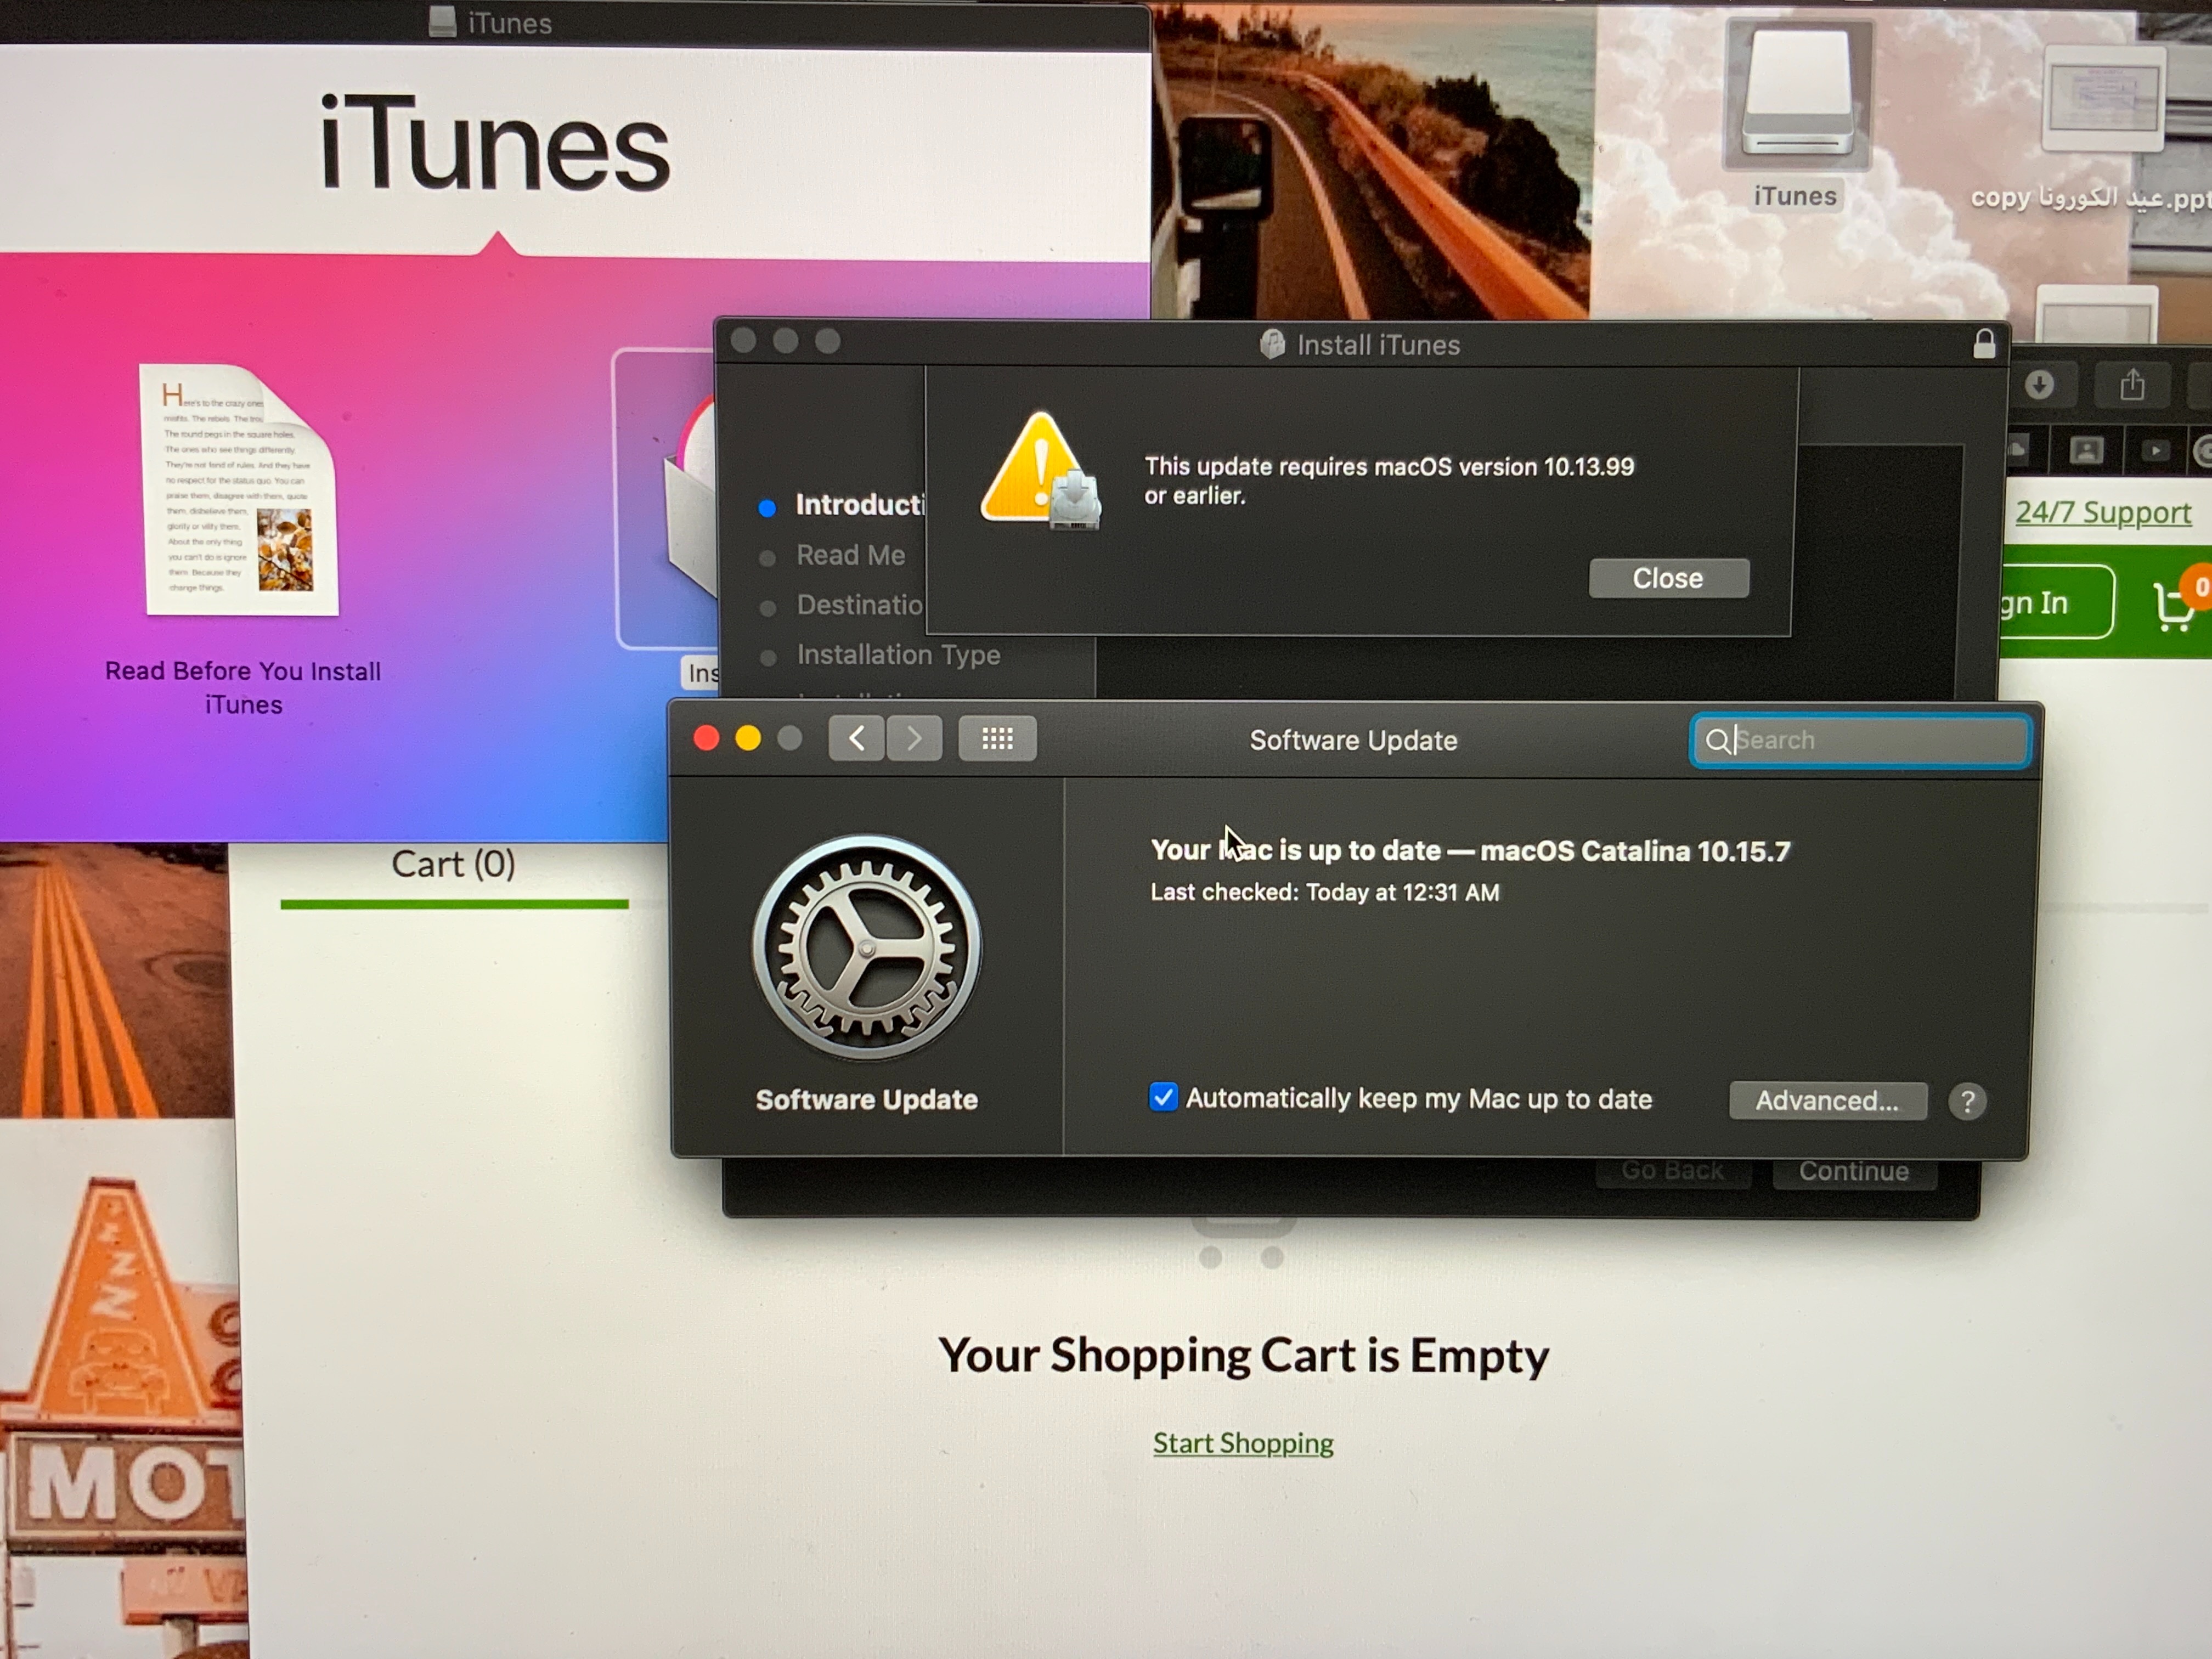The image size is (2212, 1659).
Task: Go back with the left chevron
Action: [857, 739]
